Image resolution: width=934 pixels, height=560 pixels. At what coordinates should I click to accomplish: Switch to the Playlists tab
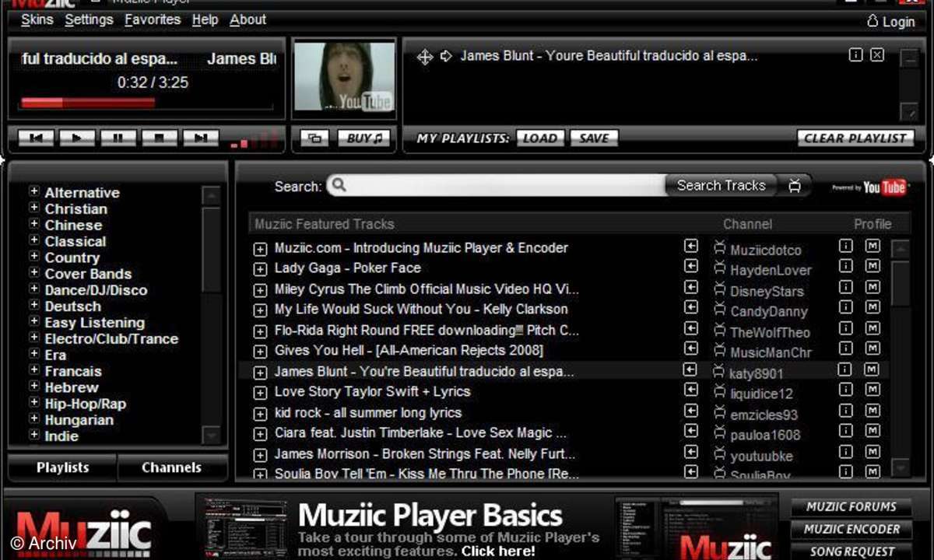click(63, 467)
